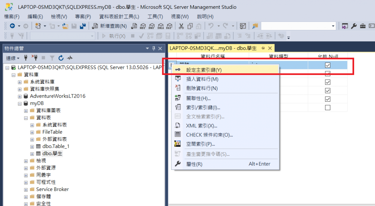Screen dimensions: 375x206
Task: Click the Copy icon in toolbar
Action: 190,26
